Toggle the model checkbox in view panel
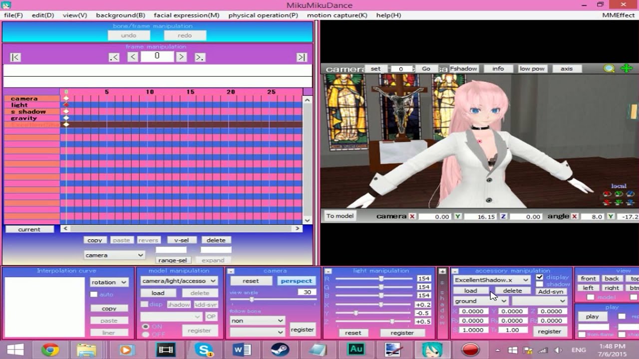 tap(591, 297)
